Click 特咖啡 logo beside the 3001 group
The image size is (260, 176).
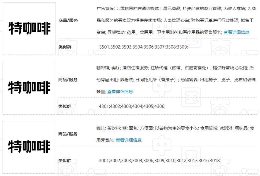tap(29, 147)
